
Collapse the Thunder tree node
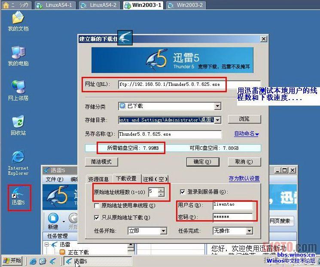click(x=47, y=244)
